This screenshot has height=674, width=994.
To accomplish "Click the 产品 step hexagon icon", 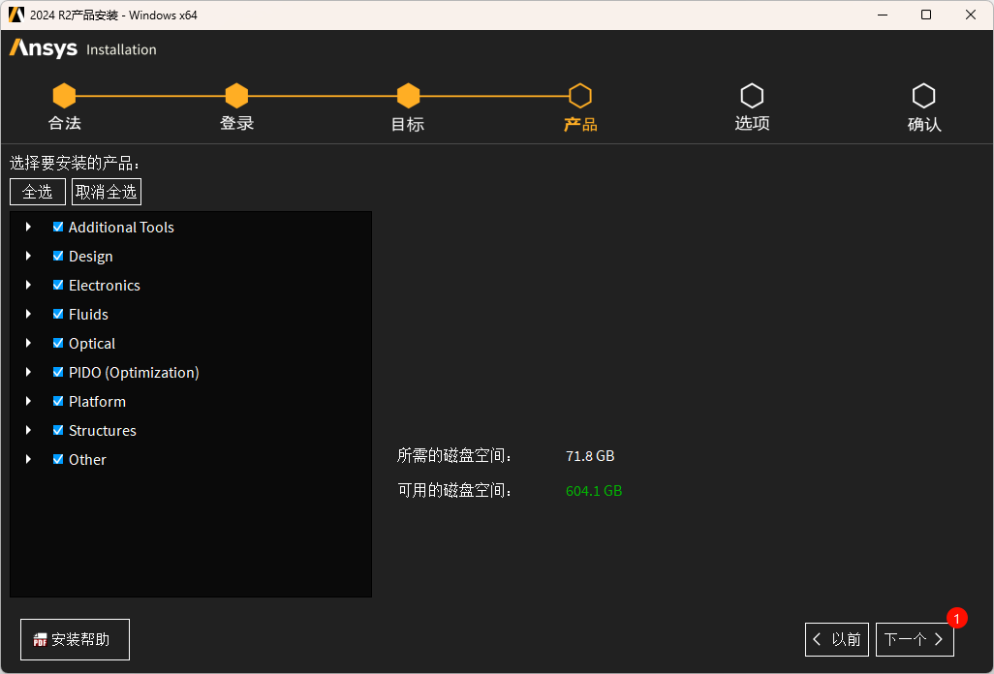I will pos(580,96).
